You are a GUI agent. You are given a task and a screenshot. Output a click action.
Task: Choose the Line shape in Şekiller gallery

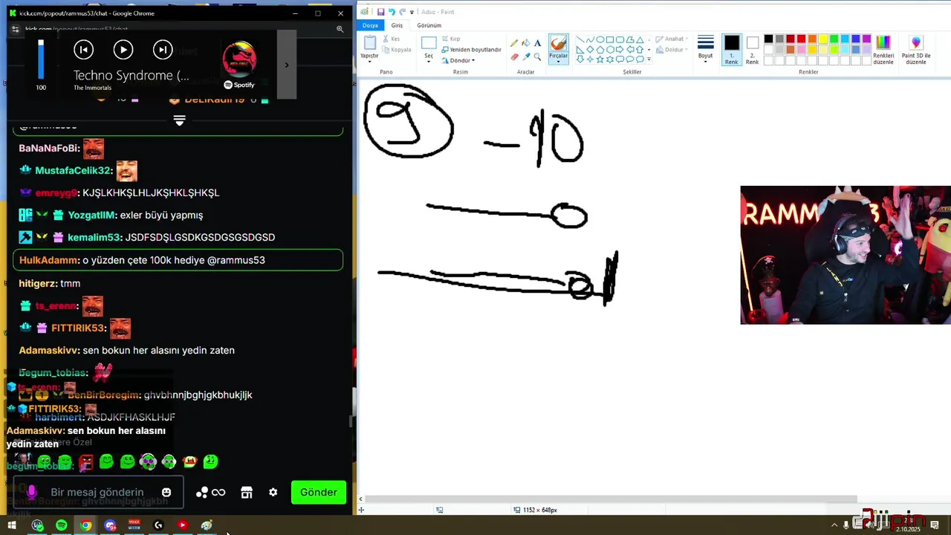coord(580,39)
